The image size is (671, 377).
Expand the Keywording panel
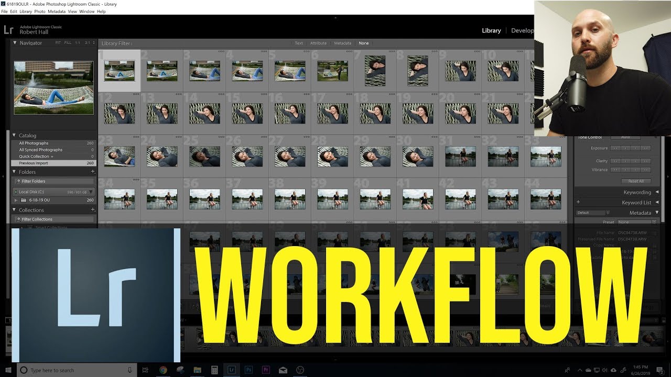point(656,192)
